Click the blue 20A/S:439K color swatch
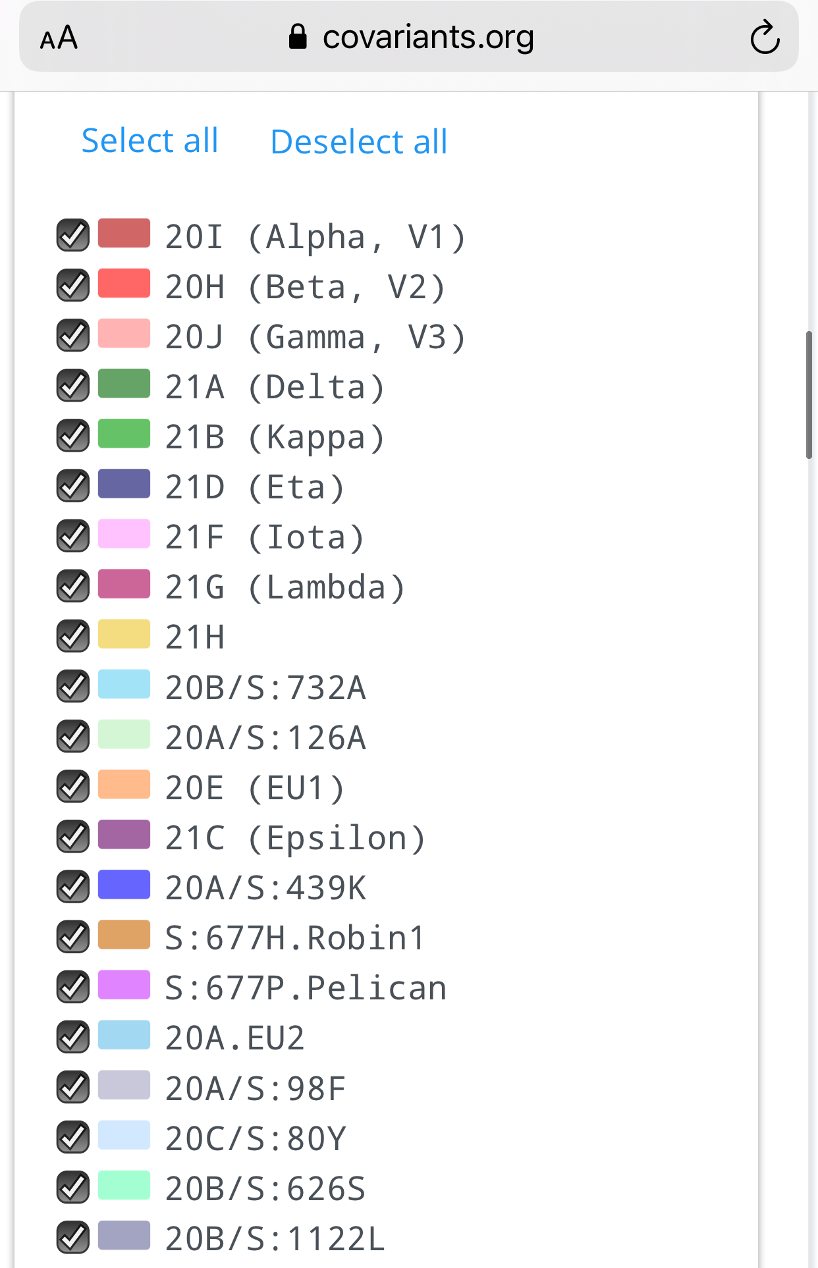This screenshot has height=1268, width=818. tap(124, 885)
